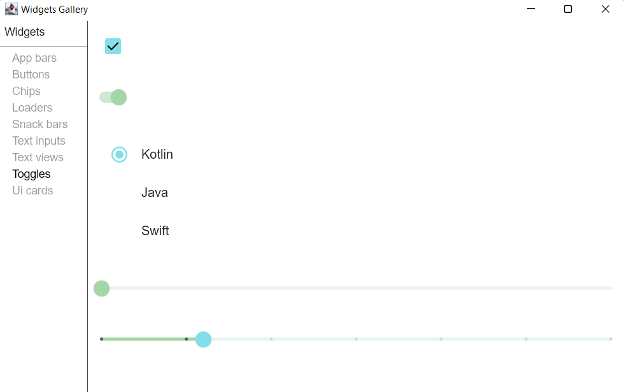The width and height of the screenshot is (624, 392).
Task: Click the Kotlin label text
Action: coord(157,154)
